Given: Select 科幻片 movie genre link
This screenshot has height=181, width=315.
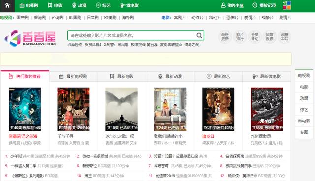Looking at the screenshot, I should click(x=215, y=18).
